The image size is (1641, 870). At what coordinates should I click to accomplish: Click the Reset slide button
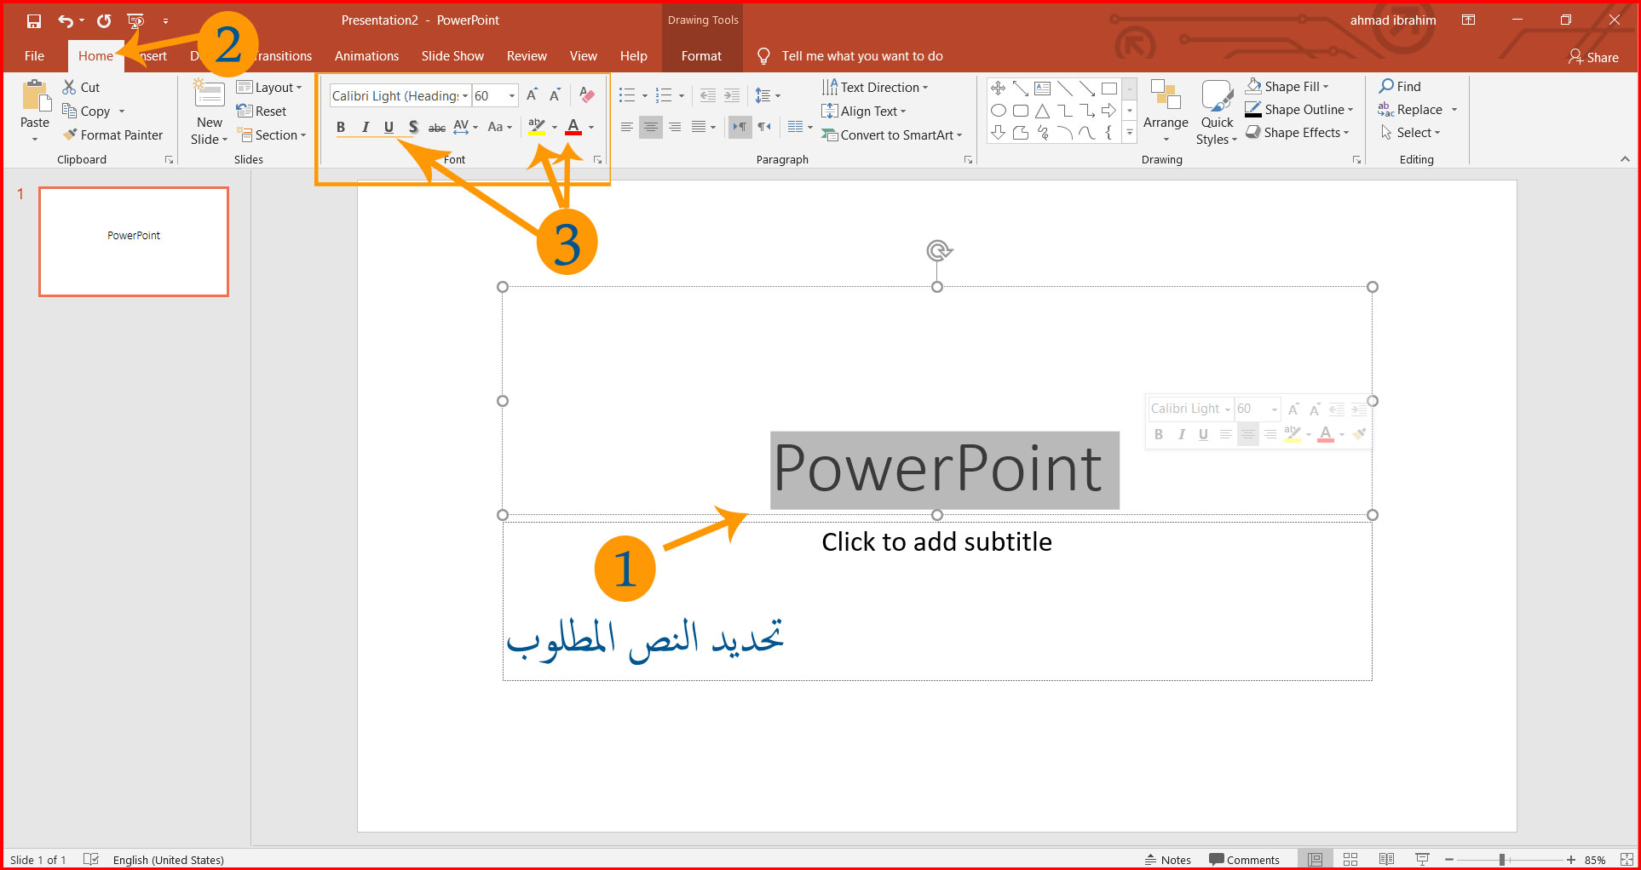coord(262,111)
